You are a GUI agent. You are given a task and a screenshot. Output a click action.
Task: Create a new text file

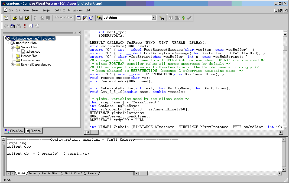pos(6,17)
